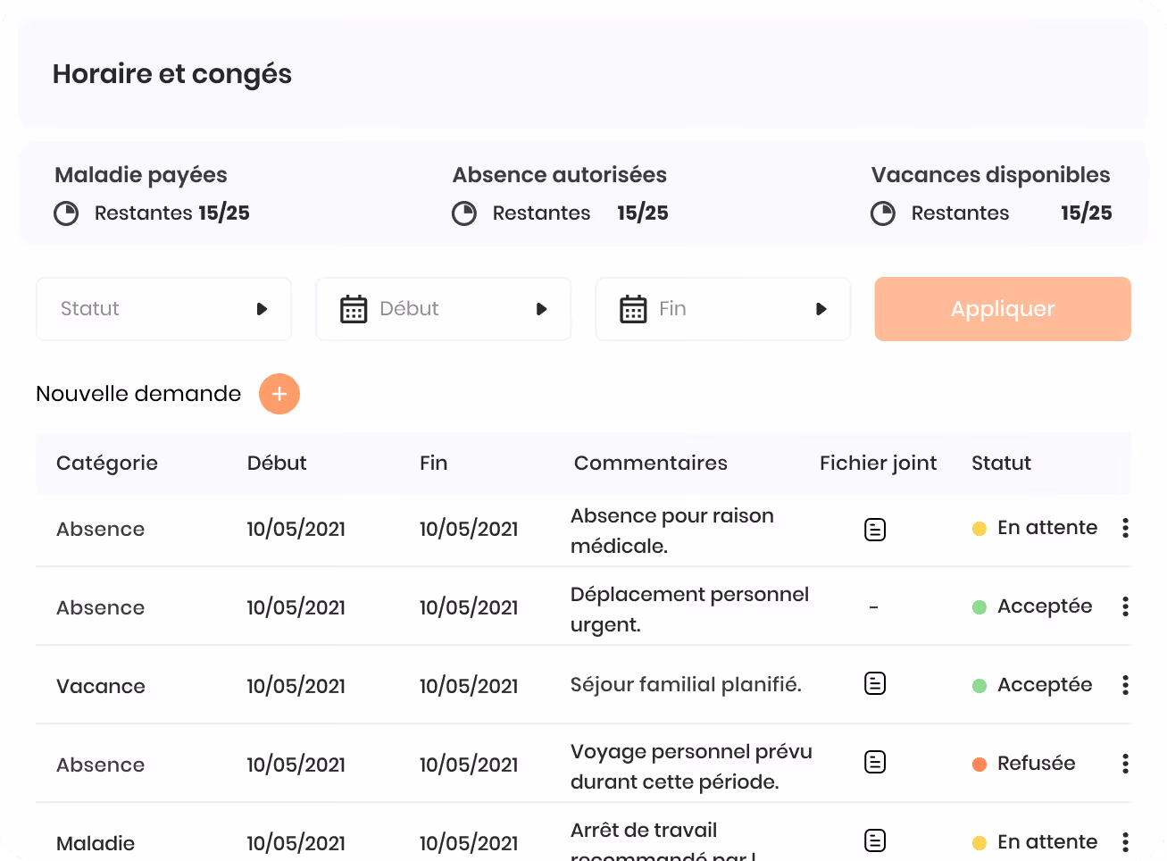
Task: Click the clock icon under Maladie payées
Action: (66, 213)
